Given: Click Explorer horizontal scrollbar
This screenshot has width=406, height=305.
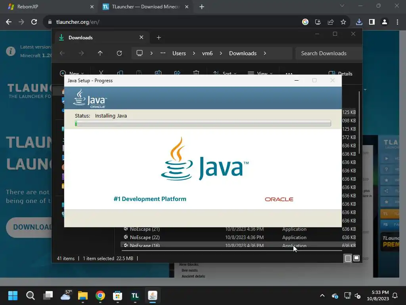Looking at the screenshot, I should (232, 251).
